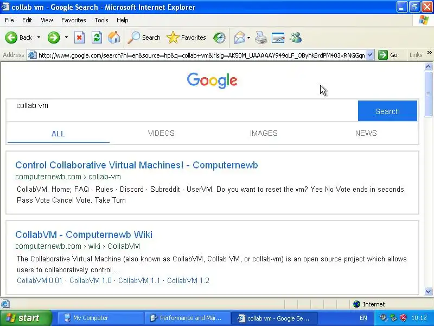This screenshot has height=326, width=434.
Task: Click the green Forward arrow button
Action: tap(53, 37)
